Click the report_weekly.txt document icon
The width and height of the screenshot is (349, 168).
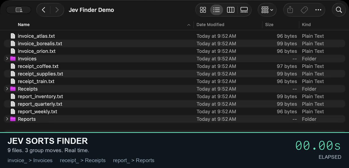click(13, 111)
